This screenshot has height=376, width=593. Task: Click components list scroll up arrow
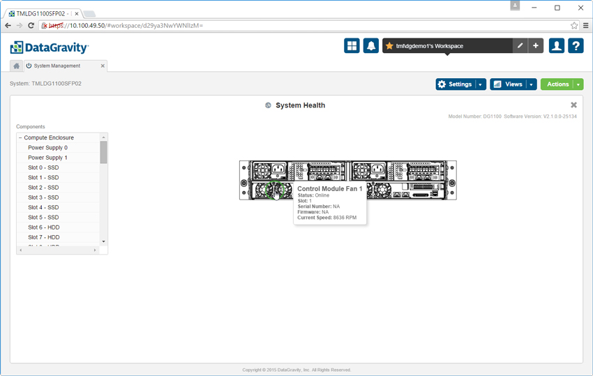pyautogui.click(x=104, y=137)
